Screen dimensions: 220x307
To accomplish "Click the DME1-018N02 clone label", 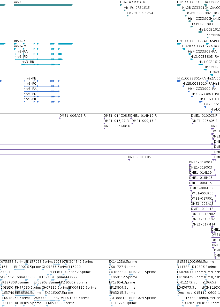I will [203, 214].
